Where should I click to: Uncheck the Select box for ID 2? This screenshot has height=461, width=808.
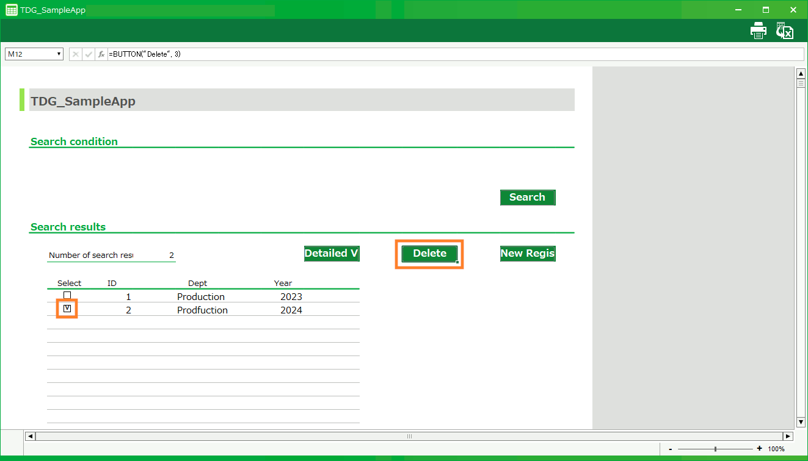[x=67, y=309]
